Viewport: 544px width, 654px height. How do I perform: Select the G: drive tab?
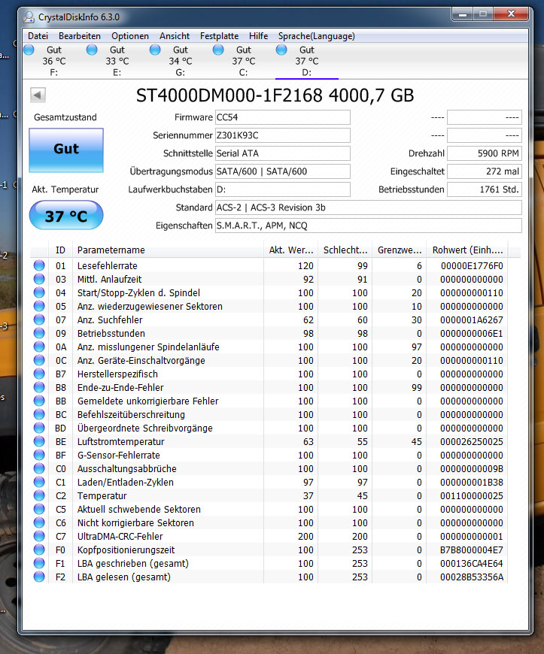tap(180, 61)
